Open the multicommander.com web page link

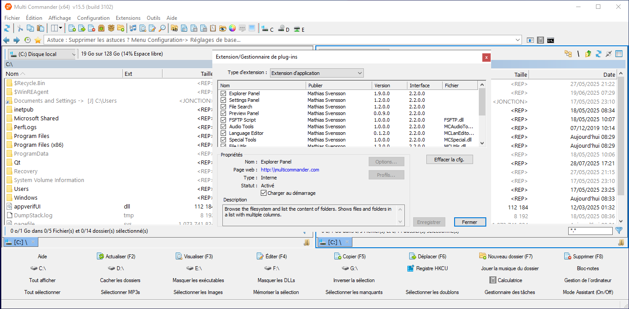pos(290,170)
